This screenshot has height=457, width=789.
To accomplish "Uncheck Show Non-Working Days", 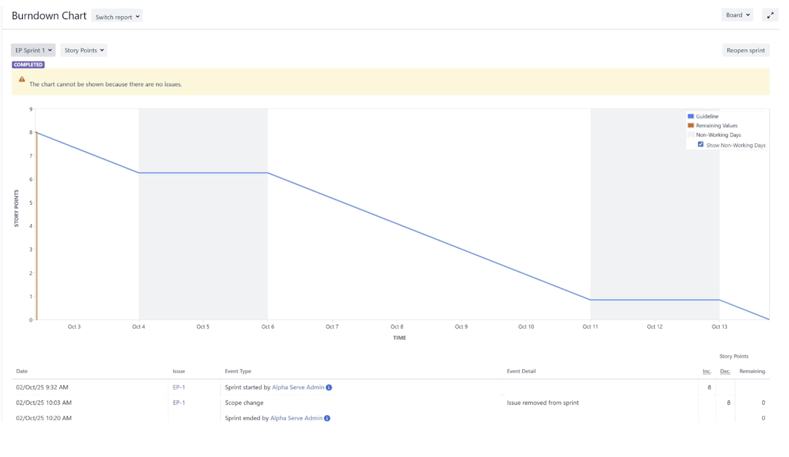I will 701,144.
